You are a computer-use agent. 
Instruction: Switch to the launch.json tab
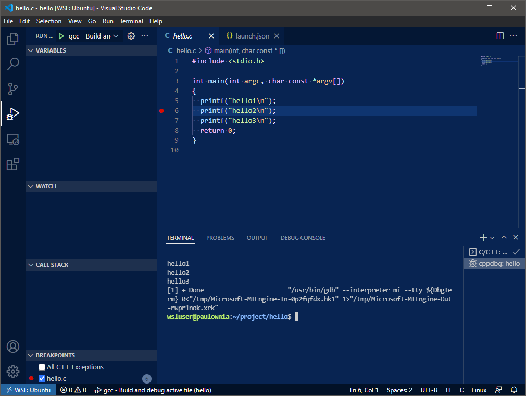(x=252, y=36)
